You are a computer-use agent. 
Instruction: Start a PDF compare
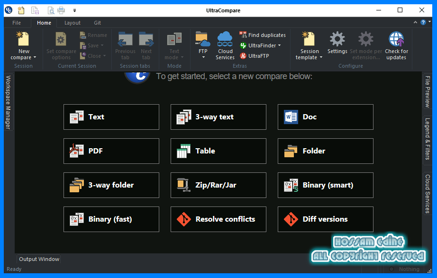click(111, 151)
